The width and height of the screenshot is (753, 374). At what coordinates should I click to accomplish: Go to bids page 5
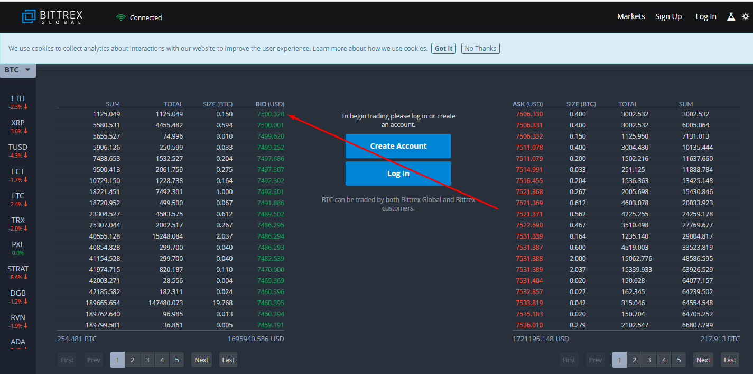pos(177,360)
